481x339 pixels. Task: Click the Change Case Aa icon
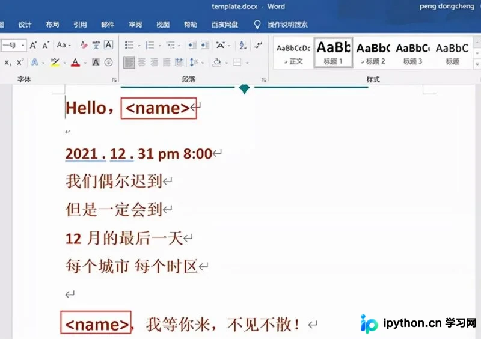(61, 46)
